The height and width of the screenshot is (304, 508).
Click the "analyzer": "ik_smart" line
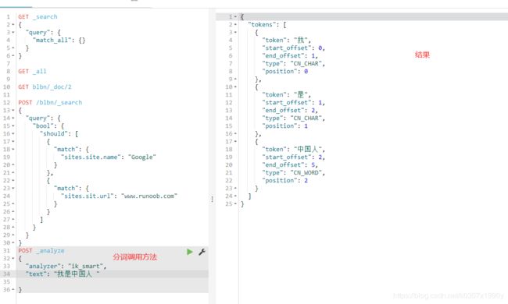click(x=66, y=266)
